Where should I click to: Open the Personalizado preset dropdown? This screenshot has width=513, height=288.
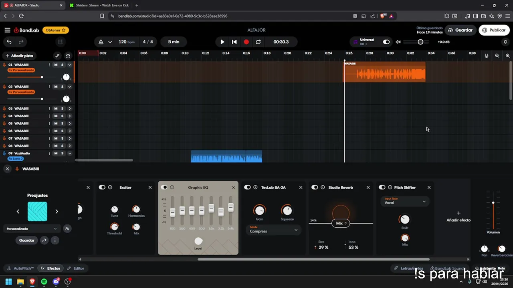point(32,229)
